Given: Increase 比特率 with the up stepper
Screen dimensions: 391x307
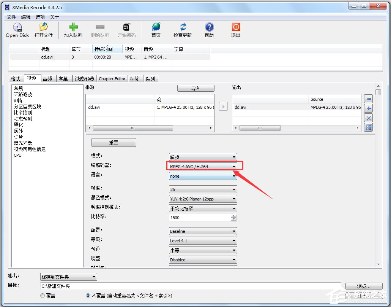Looking at the screenshot, I should point(234,216).
